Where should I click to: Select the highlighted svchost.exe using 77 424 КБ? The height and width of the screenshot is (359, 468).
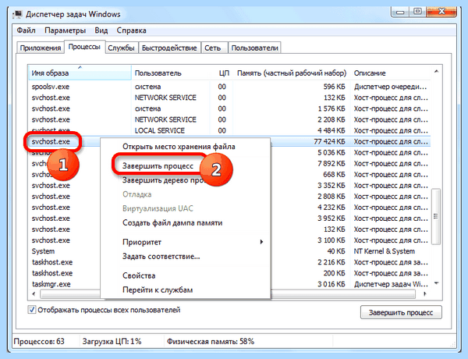point(229,141)
